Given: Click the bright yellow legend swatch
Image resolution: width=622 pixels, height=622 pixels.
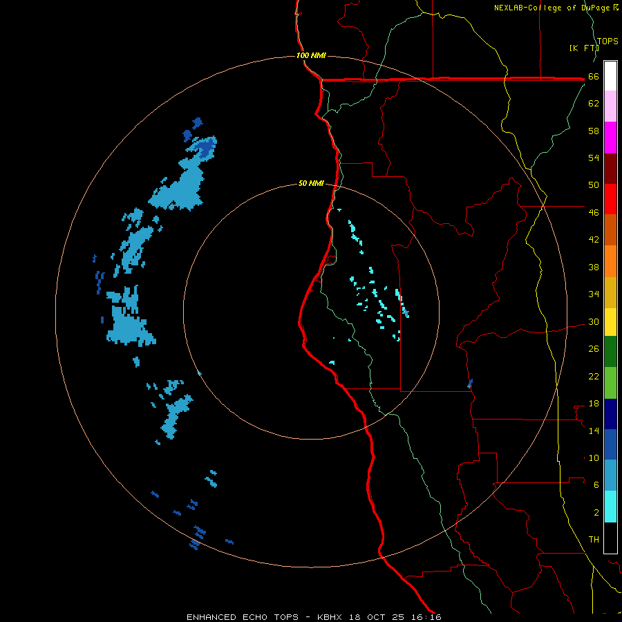Looking at the screenshot, I should tap(610, 321).
